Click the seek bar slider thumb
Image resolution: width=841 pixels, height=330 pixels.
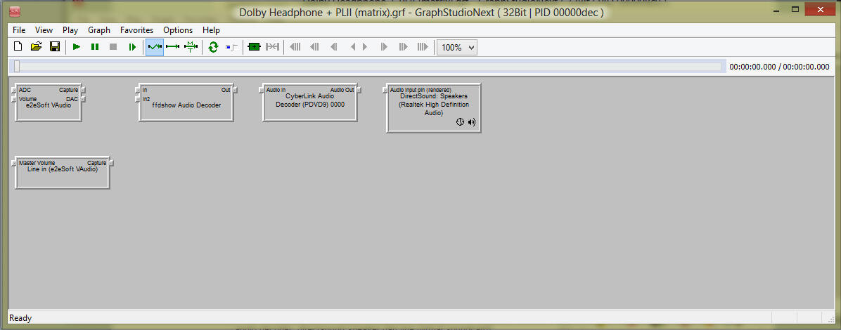point(17,67)
